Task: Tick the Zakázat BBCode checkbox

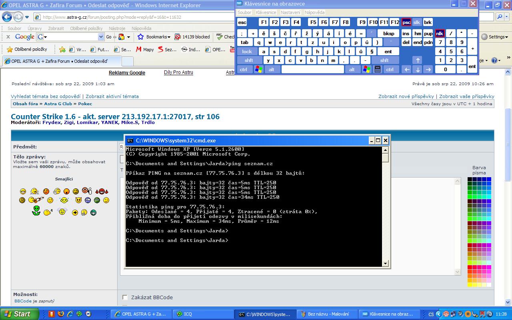Action: click(x=125, y=297)
